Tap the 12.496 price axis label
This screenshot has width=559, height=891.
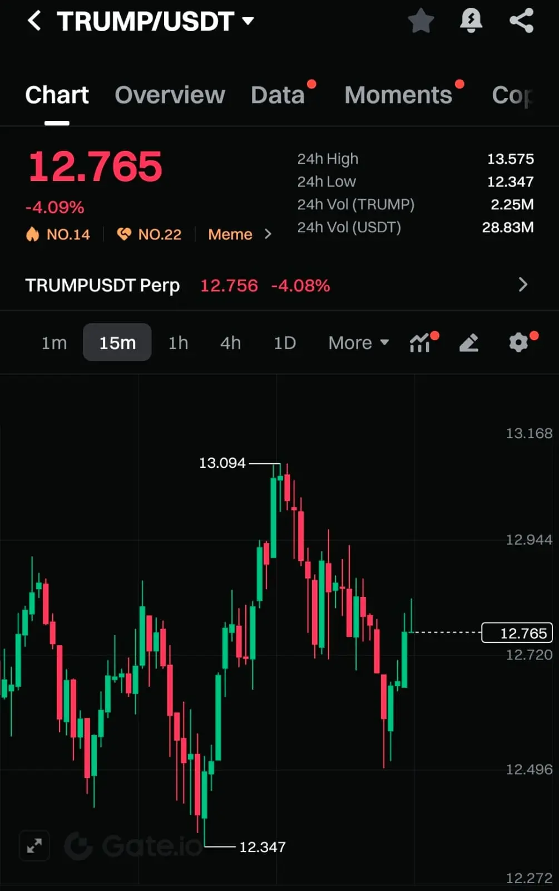point(529,770)
